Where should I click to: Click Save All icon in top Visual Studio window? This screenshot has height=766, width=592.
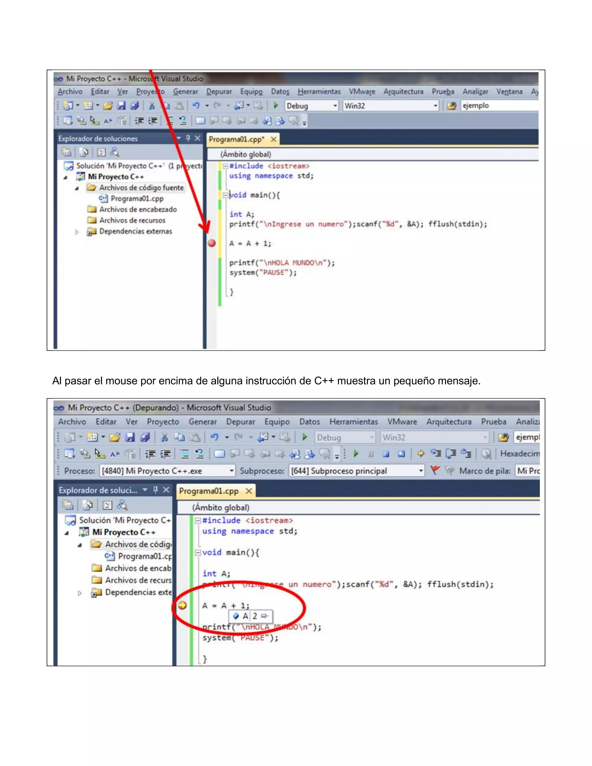134,105
